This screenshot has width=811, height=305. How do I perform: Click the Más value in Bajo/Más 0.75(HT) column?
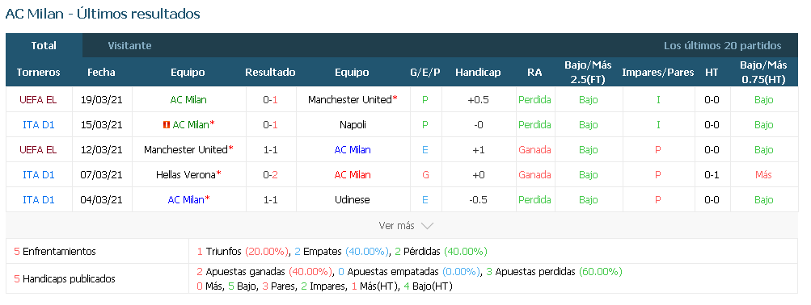763,175
